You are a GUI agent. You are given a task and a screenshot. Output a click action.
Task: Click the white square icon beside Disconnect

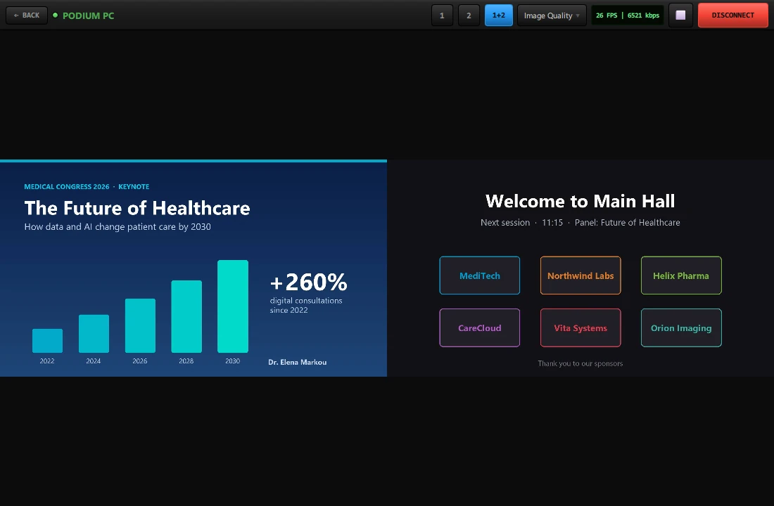point(680,15)
